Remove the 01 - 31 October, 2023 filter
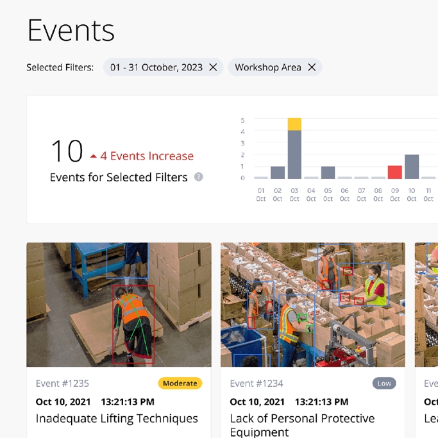Viewport: 438px width, 438px height. click(x=213, y=67)
